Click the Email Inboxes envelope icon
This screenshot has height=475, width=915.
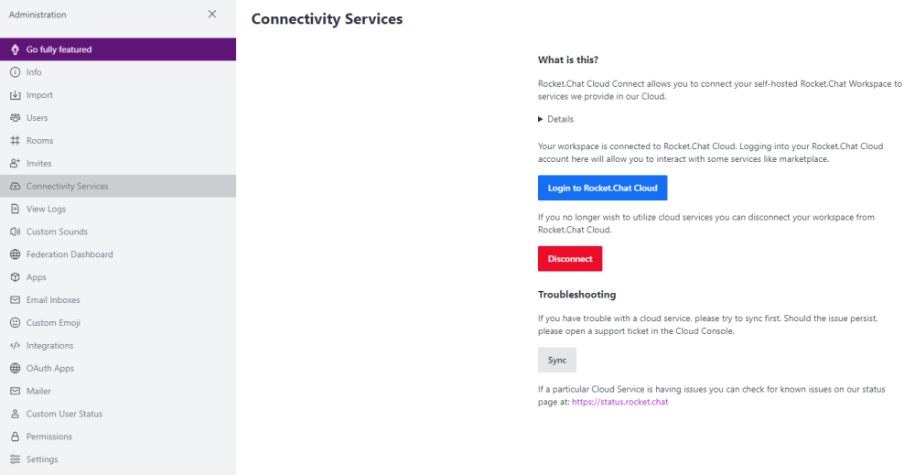pyautogui.click(x=16, y=300)
